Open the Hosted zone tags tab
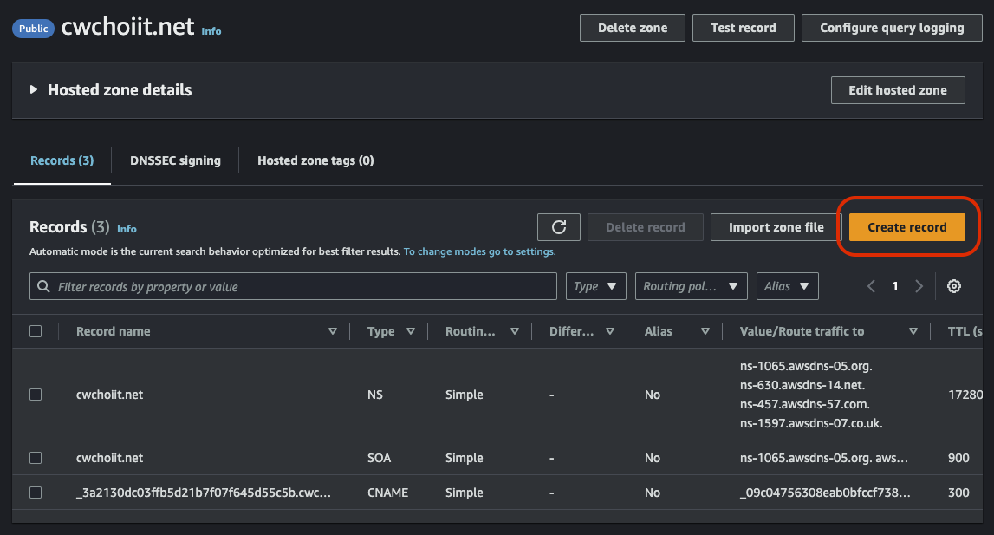994x535 pixels. (x=315, y=160)
